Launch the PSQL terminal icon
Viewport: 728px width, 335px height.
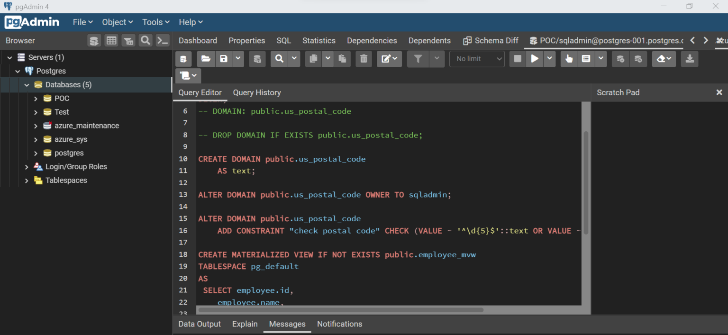(x=163, y=41)
